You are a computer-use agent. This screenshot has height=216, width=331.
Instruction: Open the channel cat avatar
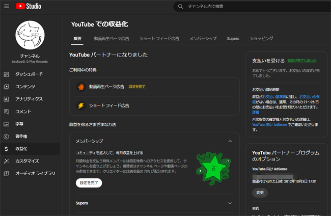coord(30,35)
